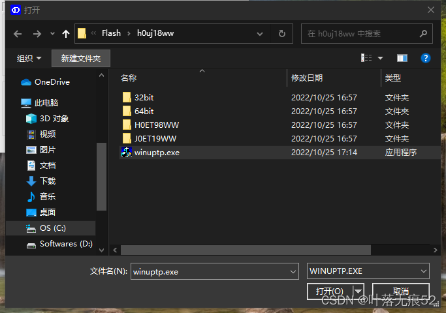Image resolution: width=446 pixels, height=313 pixels.
Task: Sort by the 名称 column header
Action: pos(129,78)
